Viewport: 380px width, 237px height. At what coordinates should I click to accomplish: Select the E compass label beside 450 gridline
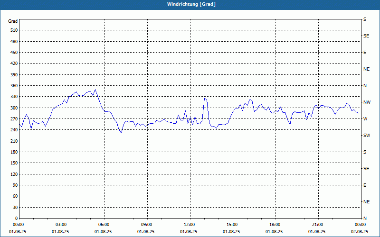(x=365, y=53)
